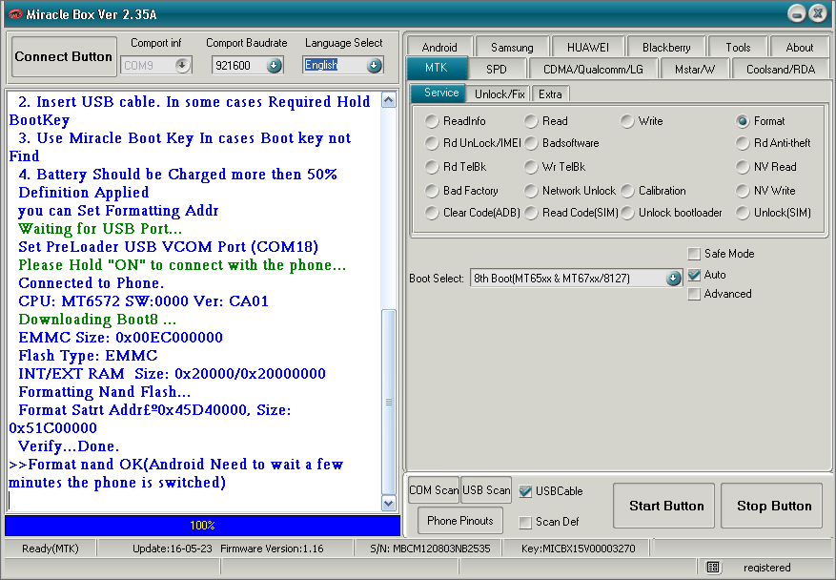Viewport: 836px width, 580px height.
Task: Click the log panel scrollbar thumb
Action: point(389,403)
